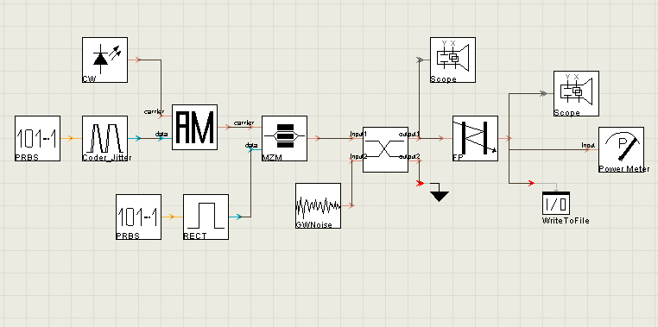Click the coupler's output2 port label

409,156
